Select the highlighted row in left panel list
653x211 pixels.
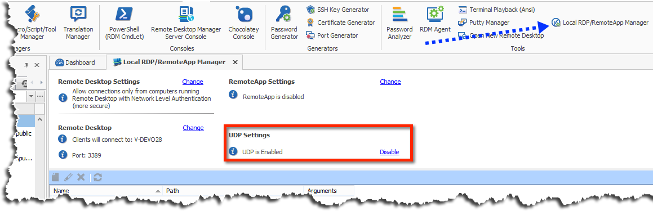click(25, 121)
